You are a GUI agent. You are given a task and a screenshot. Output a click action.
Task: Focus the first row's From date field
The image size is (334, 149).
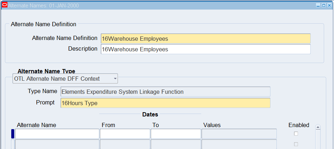[x=125, y=134]
